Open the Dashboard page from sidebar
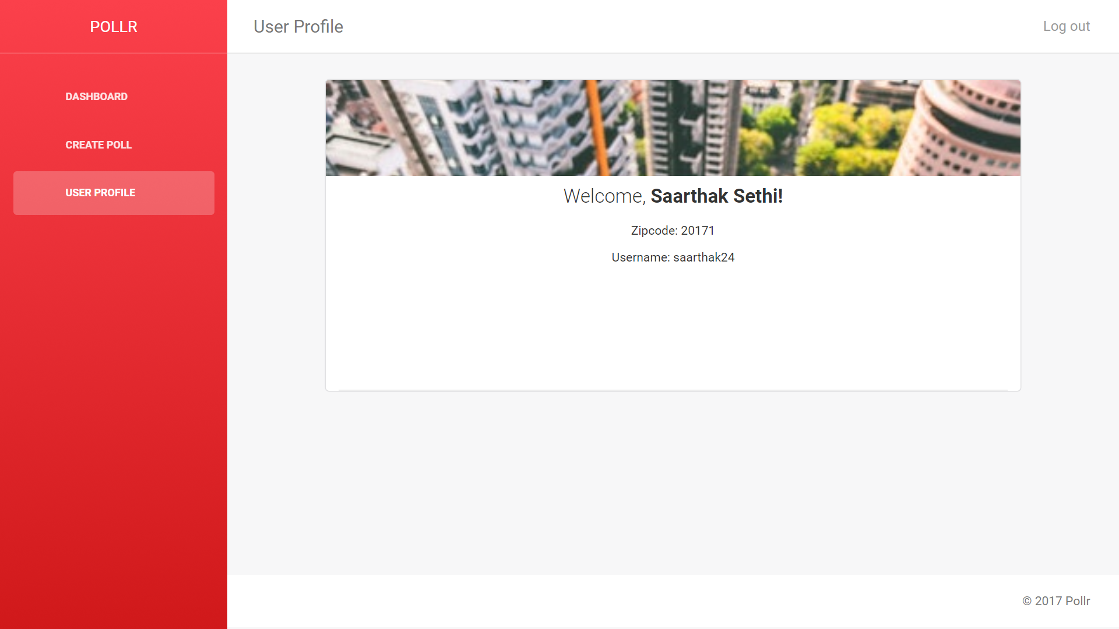 tap(96, 97)
